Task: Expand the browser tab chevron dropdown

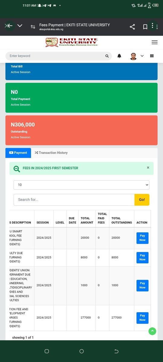Action: coord(20,26)
